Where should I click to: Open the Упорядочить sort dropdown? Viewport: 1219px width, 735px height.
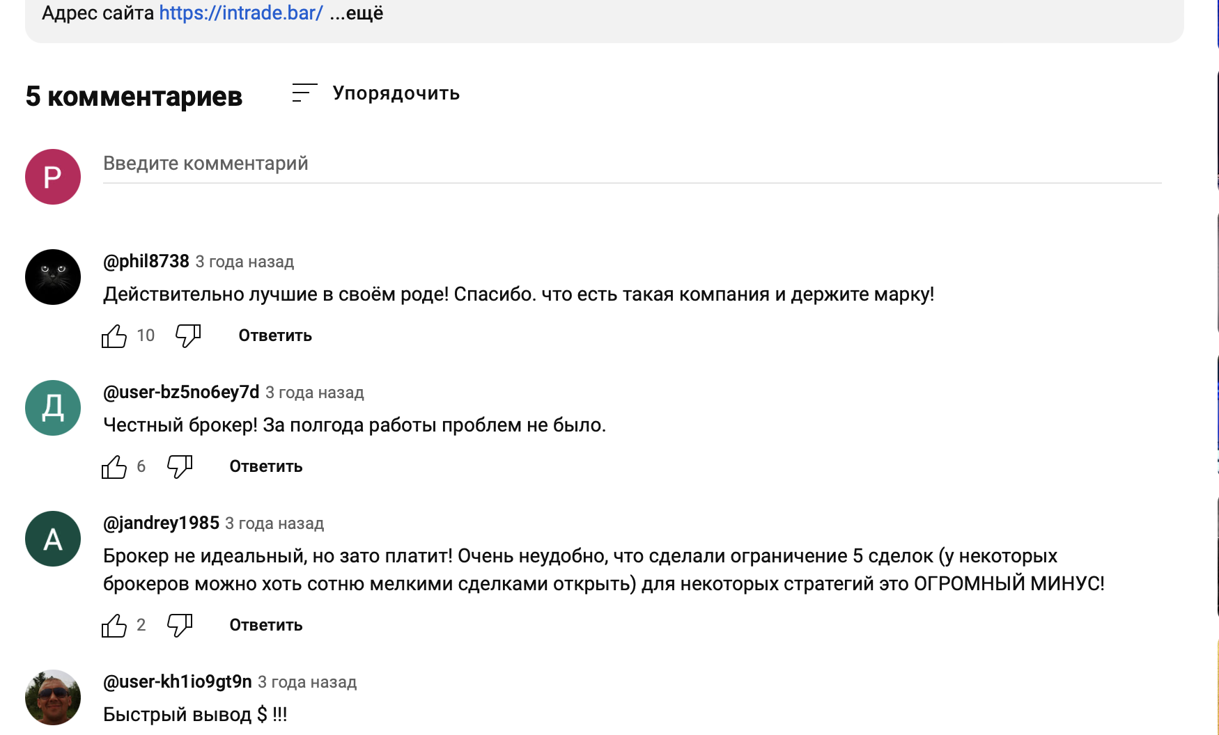(x=396, y=93)
